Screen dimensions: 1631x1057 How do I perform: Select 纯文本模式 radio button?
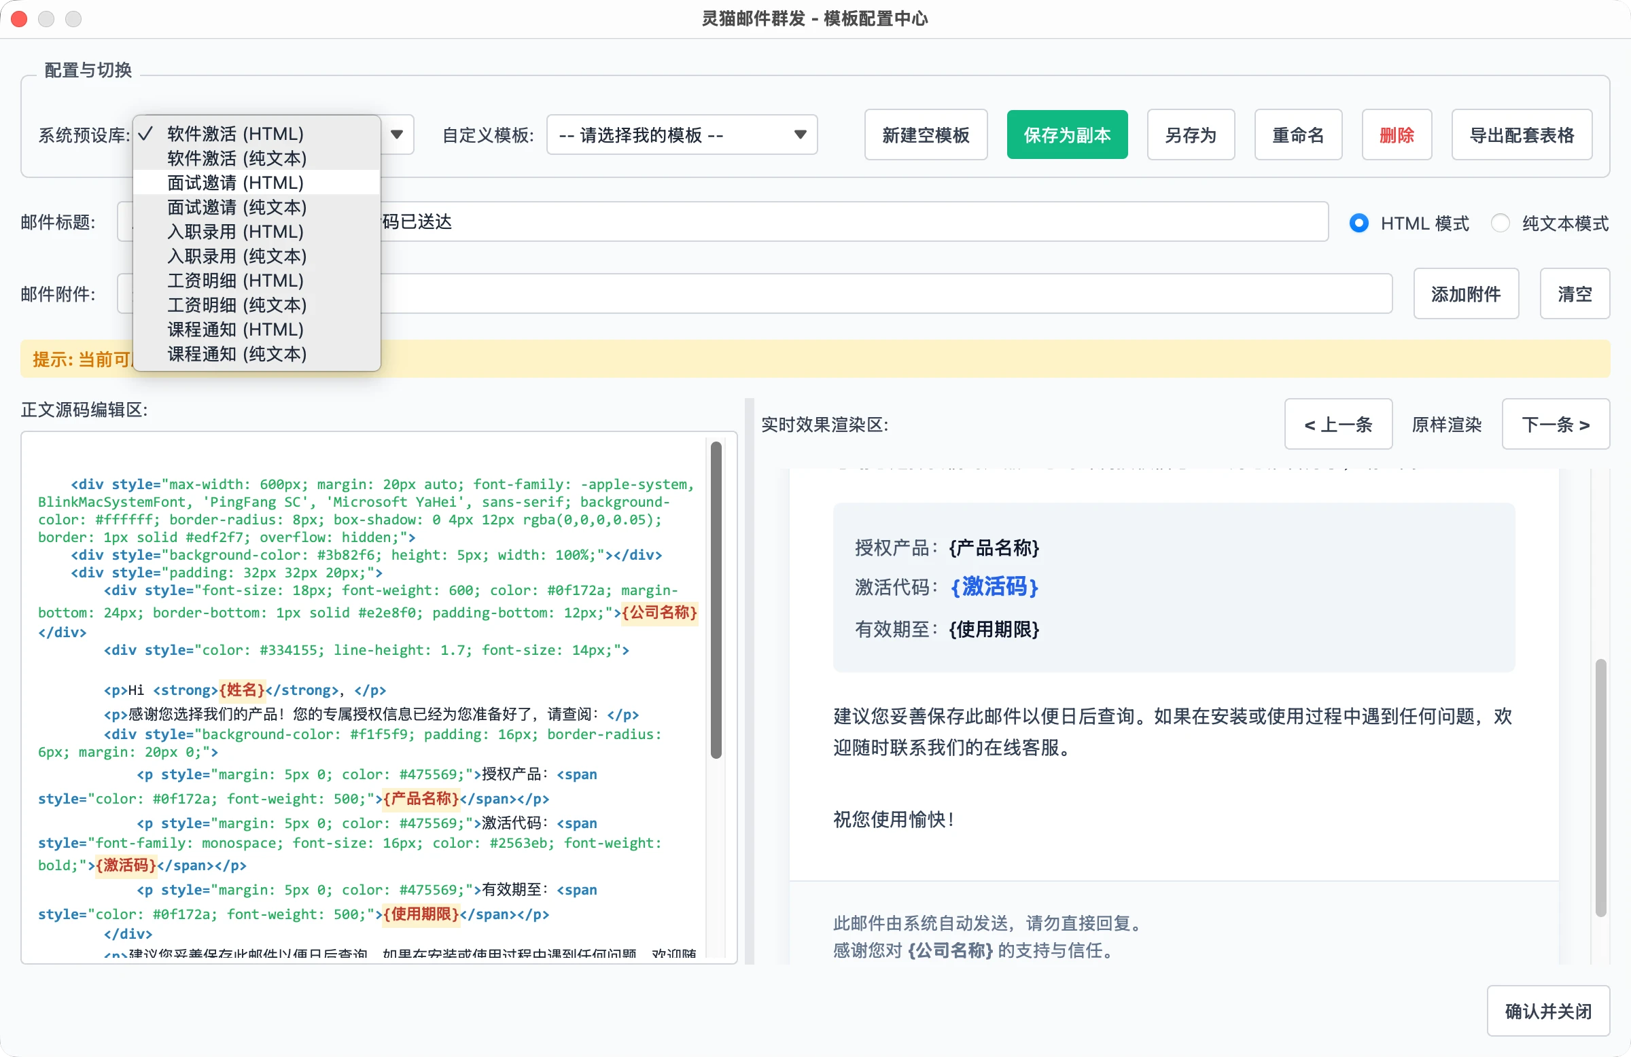[1500, 223]
